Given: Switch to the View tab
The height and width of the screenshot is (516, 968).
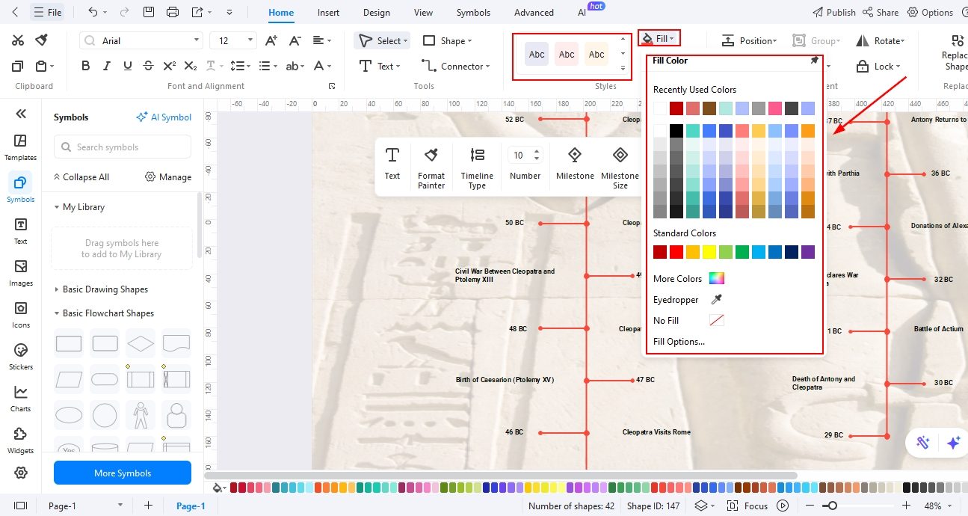Looking at the screenshot, I should (x=423, y=12).
